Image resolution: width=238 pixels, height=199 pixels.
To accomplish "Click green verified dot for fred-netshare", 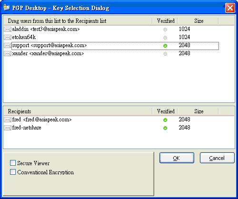I will (x=165, y=128).
